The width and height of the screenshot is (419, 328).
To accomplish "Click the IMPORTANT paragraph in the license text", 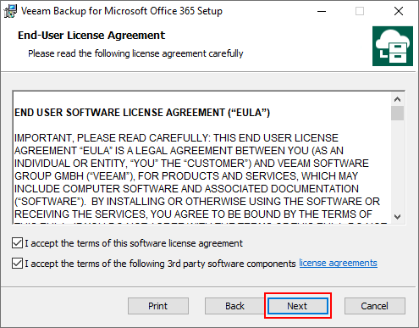I will click(197, 176).
